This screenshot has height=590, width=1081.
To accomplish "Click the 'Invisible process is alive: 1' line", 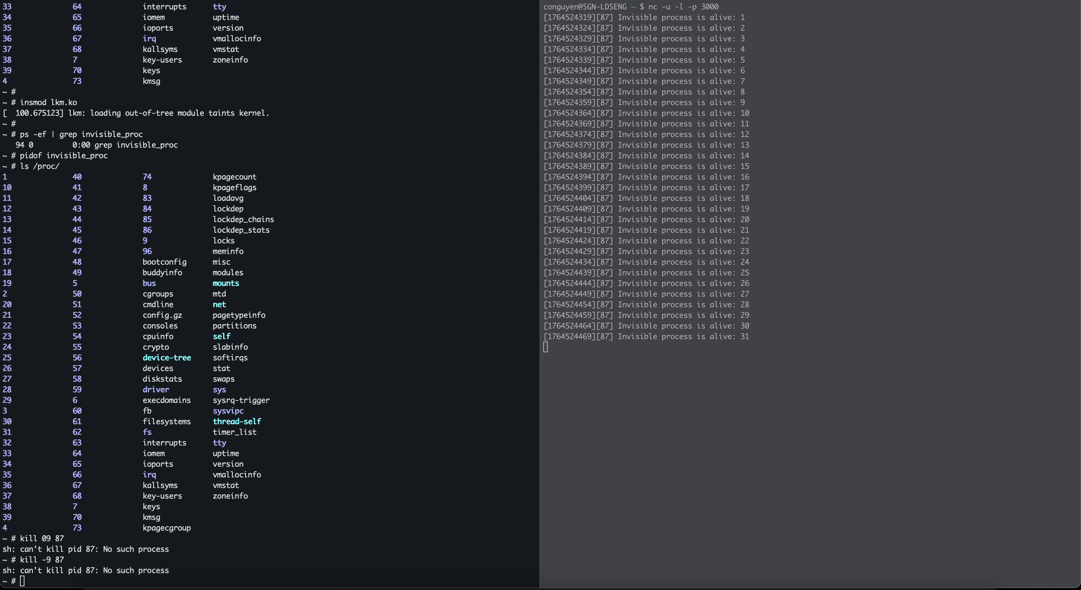I will [644, 18].
